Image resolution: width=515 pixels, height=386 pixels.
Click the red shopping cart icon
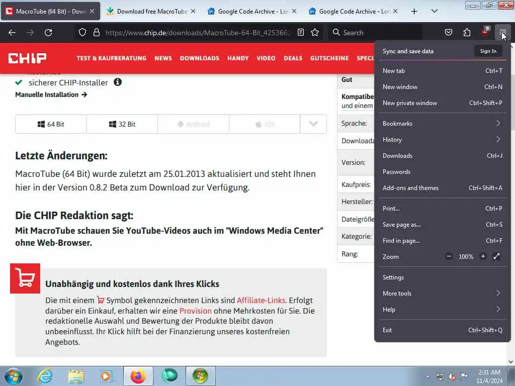click(25, 278)
